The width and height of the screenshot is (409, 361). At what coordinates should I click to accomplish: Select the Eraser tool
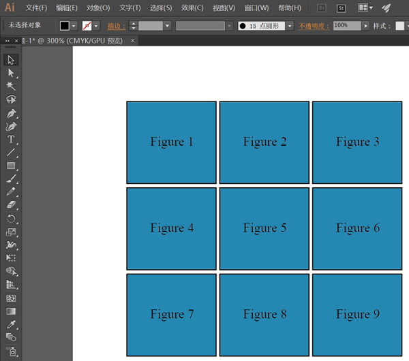click(x=11, y=205)
